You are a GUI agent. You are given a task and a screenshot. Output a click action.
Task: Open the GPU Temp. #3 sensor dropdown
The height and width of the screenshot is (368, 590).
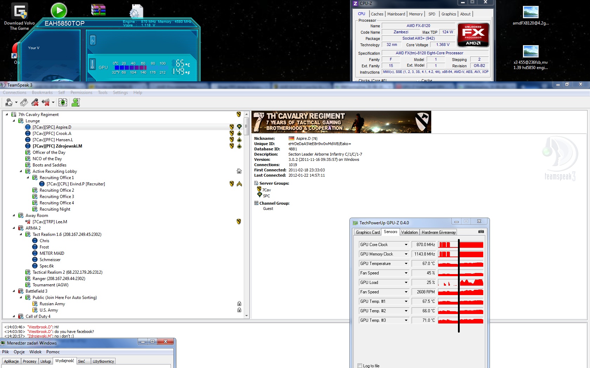(x=406, y=320)
